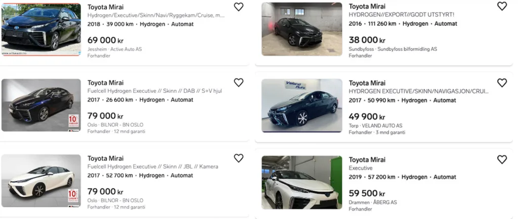518x219 pixels.
Task: Favorite the 69 000 kr Toyota Mirai
Action: [x=239, y=7]
